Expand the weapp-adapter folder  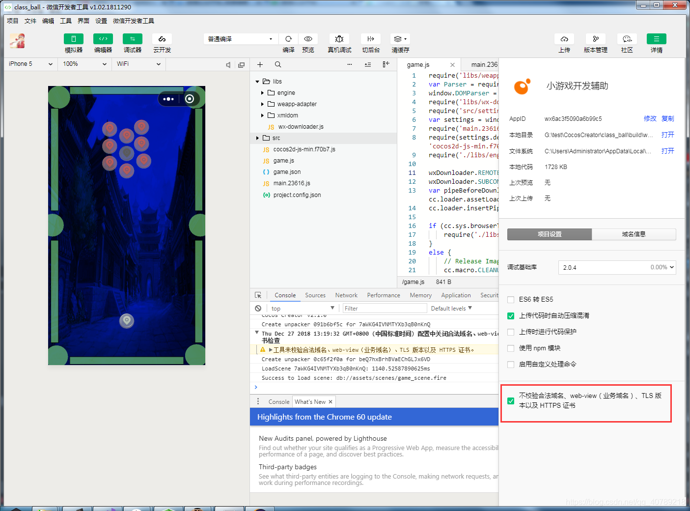(x=263, y=104)
